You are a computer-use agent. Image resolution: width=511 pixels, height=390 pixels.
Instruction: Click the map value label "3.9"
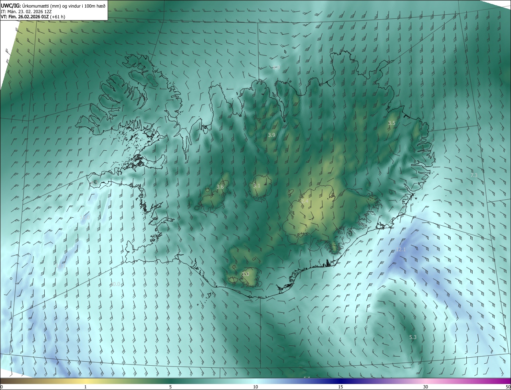[x=271, y=135]
